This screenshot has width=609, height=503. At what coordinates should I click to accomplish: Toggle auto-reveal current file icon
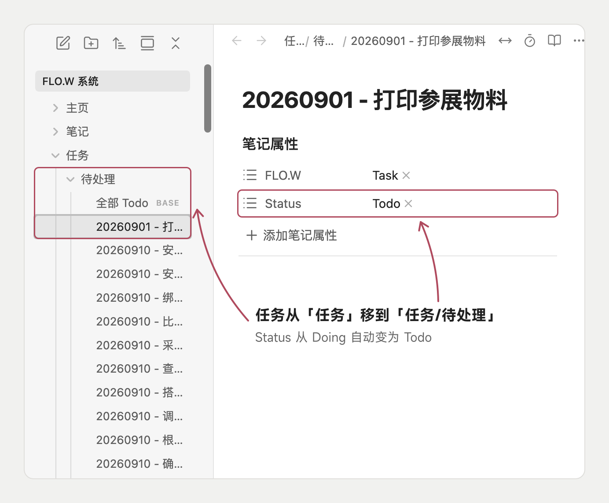click(147, 43)
